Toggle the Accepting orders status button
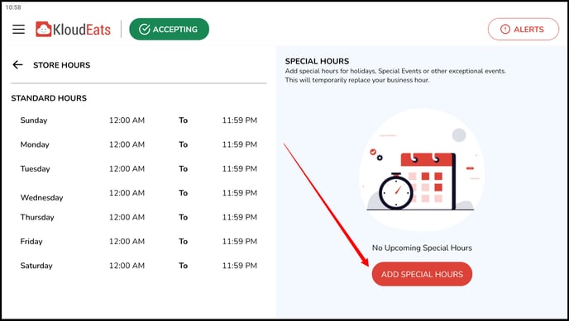 pyautogui.click(x=169, y=30)
